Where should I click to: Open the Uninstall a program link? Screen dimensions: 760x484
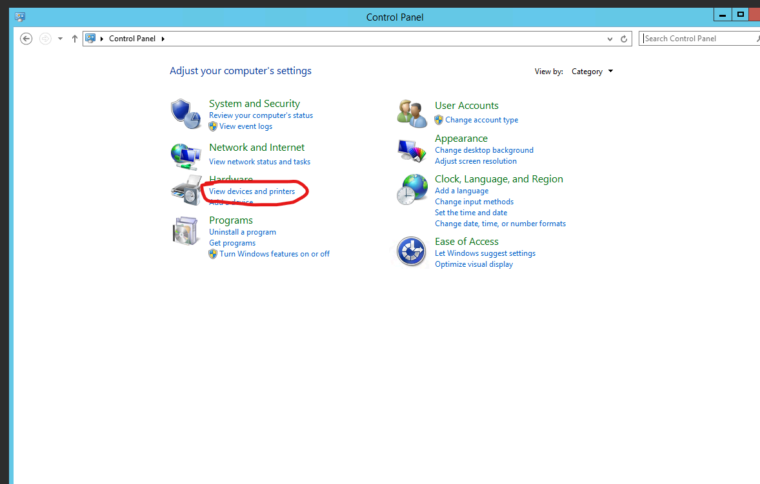242,232
